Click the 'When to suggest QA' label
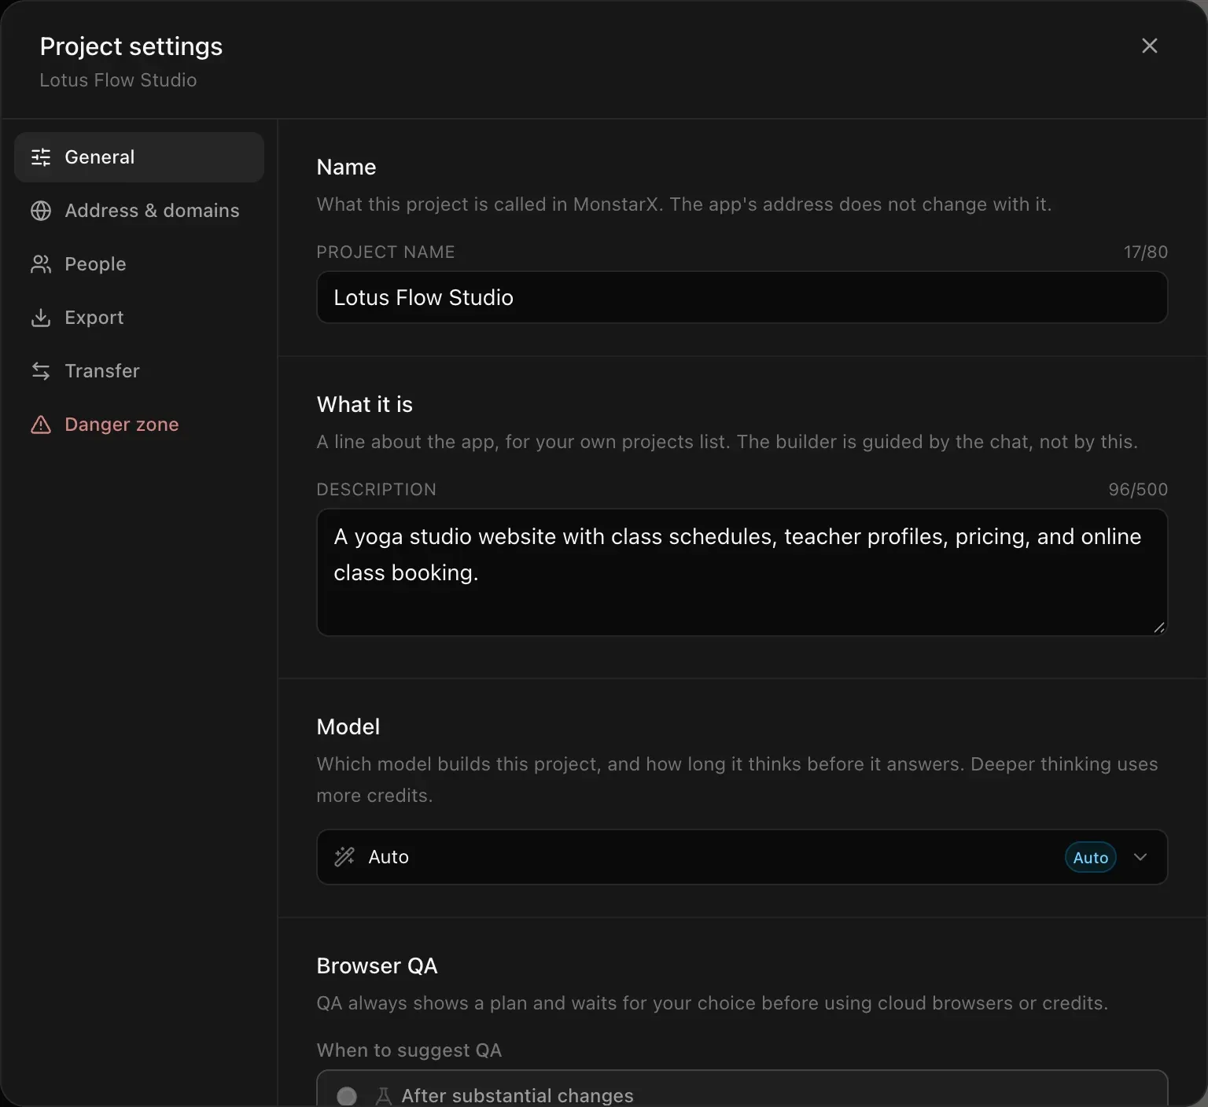The width and height of the screenshot is (1208, 1107). (409, 1050)
